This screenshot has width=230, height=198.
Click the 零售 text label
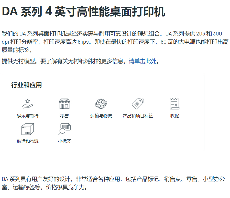(64, 116)
